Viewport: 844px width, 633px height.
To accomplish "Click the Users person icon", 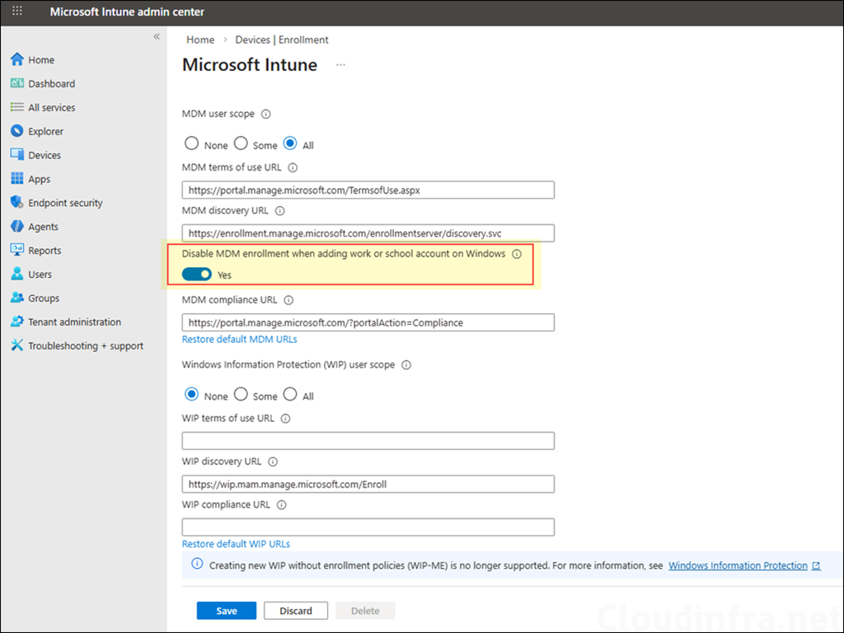I will (x=17, y=274).
